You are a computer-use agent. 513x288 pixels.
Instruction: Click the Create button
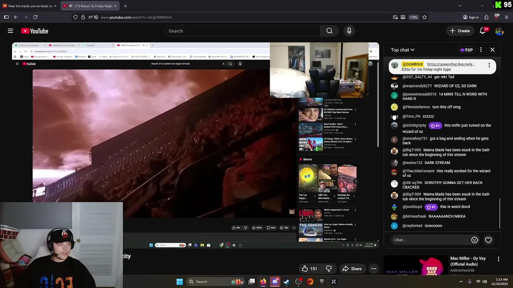(460, 31)
